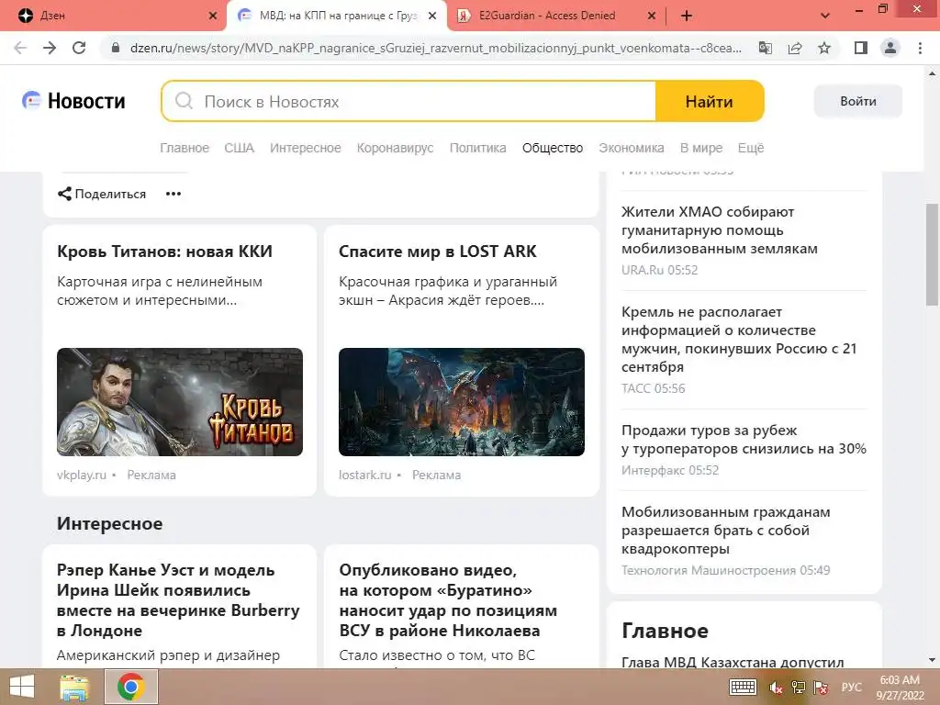The image size is (940, 705).
Task: Open File Explorer from the taskbar
Action: (x=73, y=687)
